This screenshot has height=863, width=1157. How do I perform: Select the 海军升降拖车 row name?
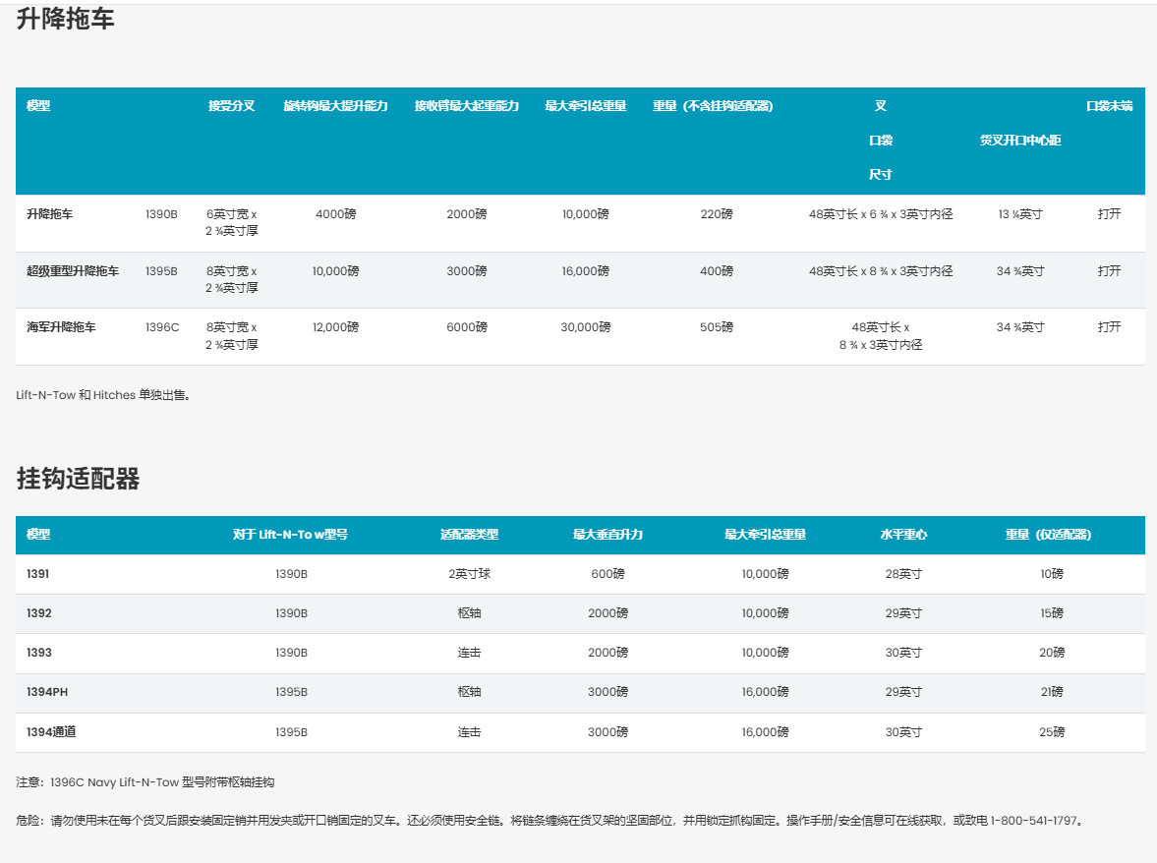61,327
